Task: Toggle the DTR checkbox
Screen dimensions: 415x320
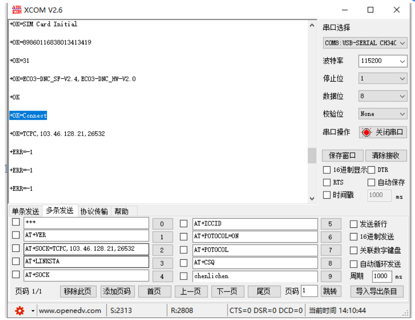Action: coord(371,170)
